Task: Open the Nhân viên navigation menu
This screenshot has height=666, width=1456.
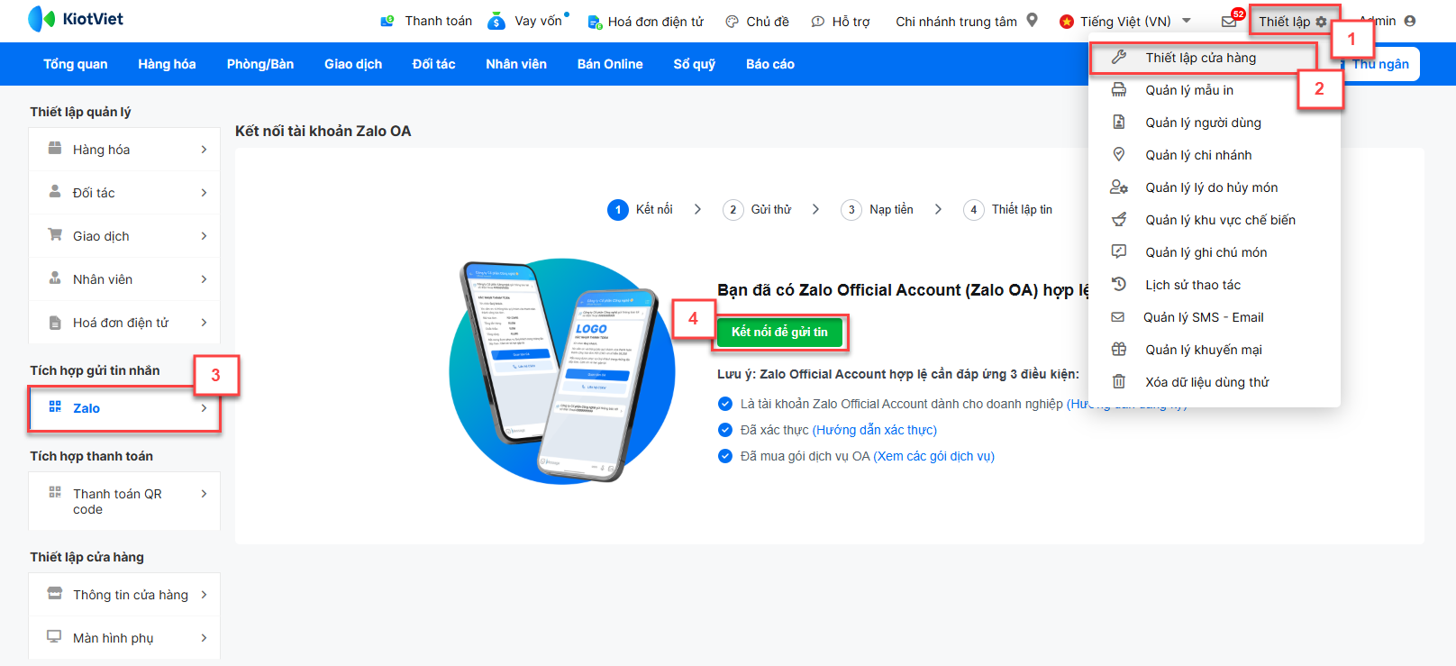Action: click(516, 64)
